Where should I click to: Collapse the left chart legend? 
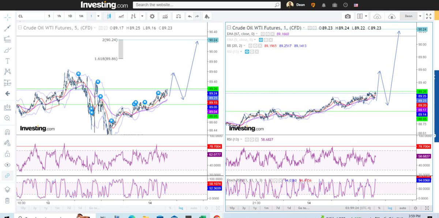(x=20, y=28)
